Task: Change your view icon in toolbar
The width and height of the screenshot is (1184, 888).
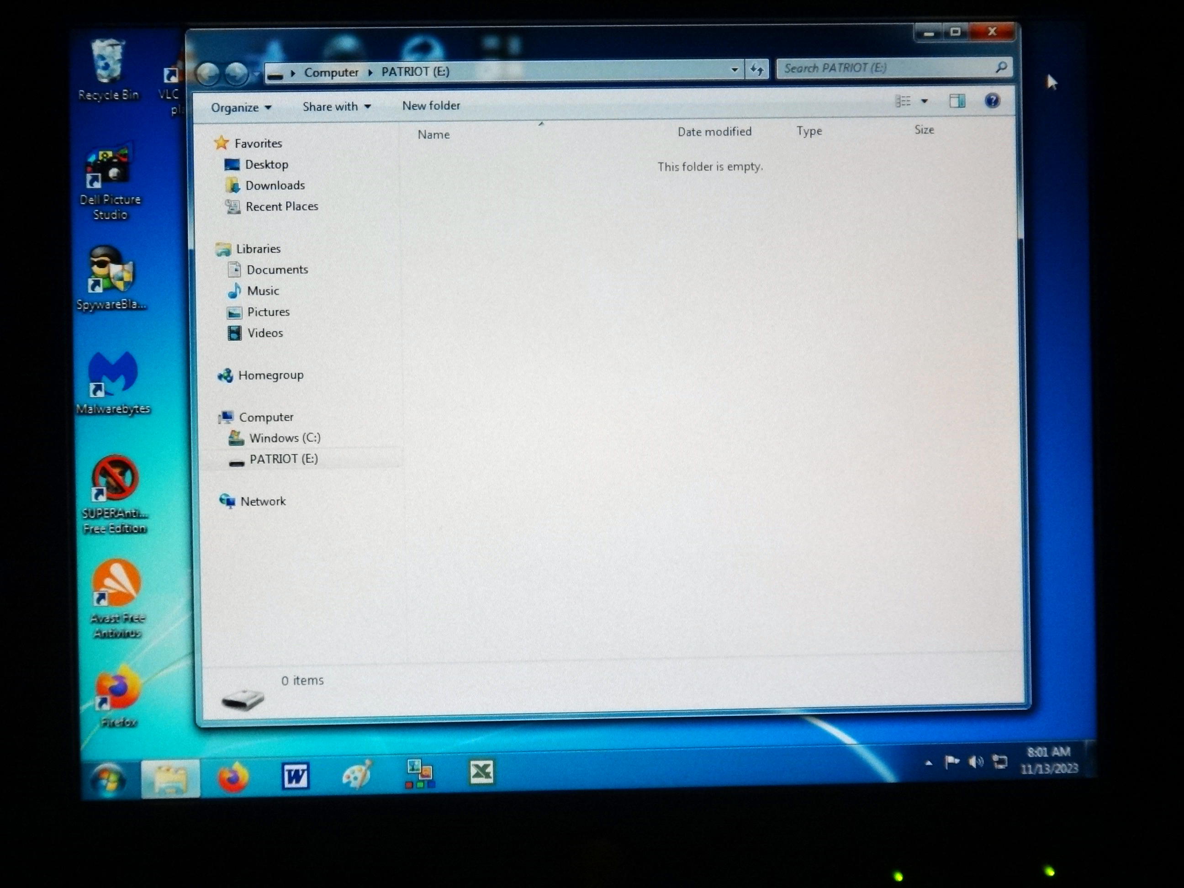Action: click(903, 101)
